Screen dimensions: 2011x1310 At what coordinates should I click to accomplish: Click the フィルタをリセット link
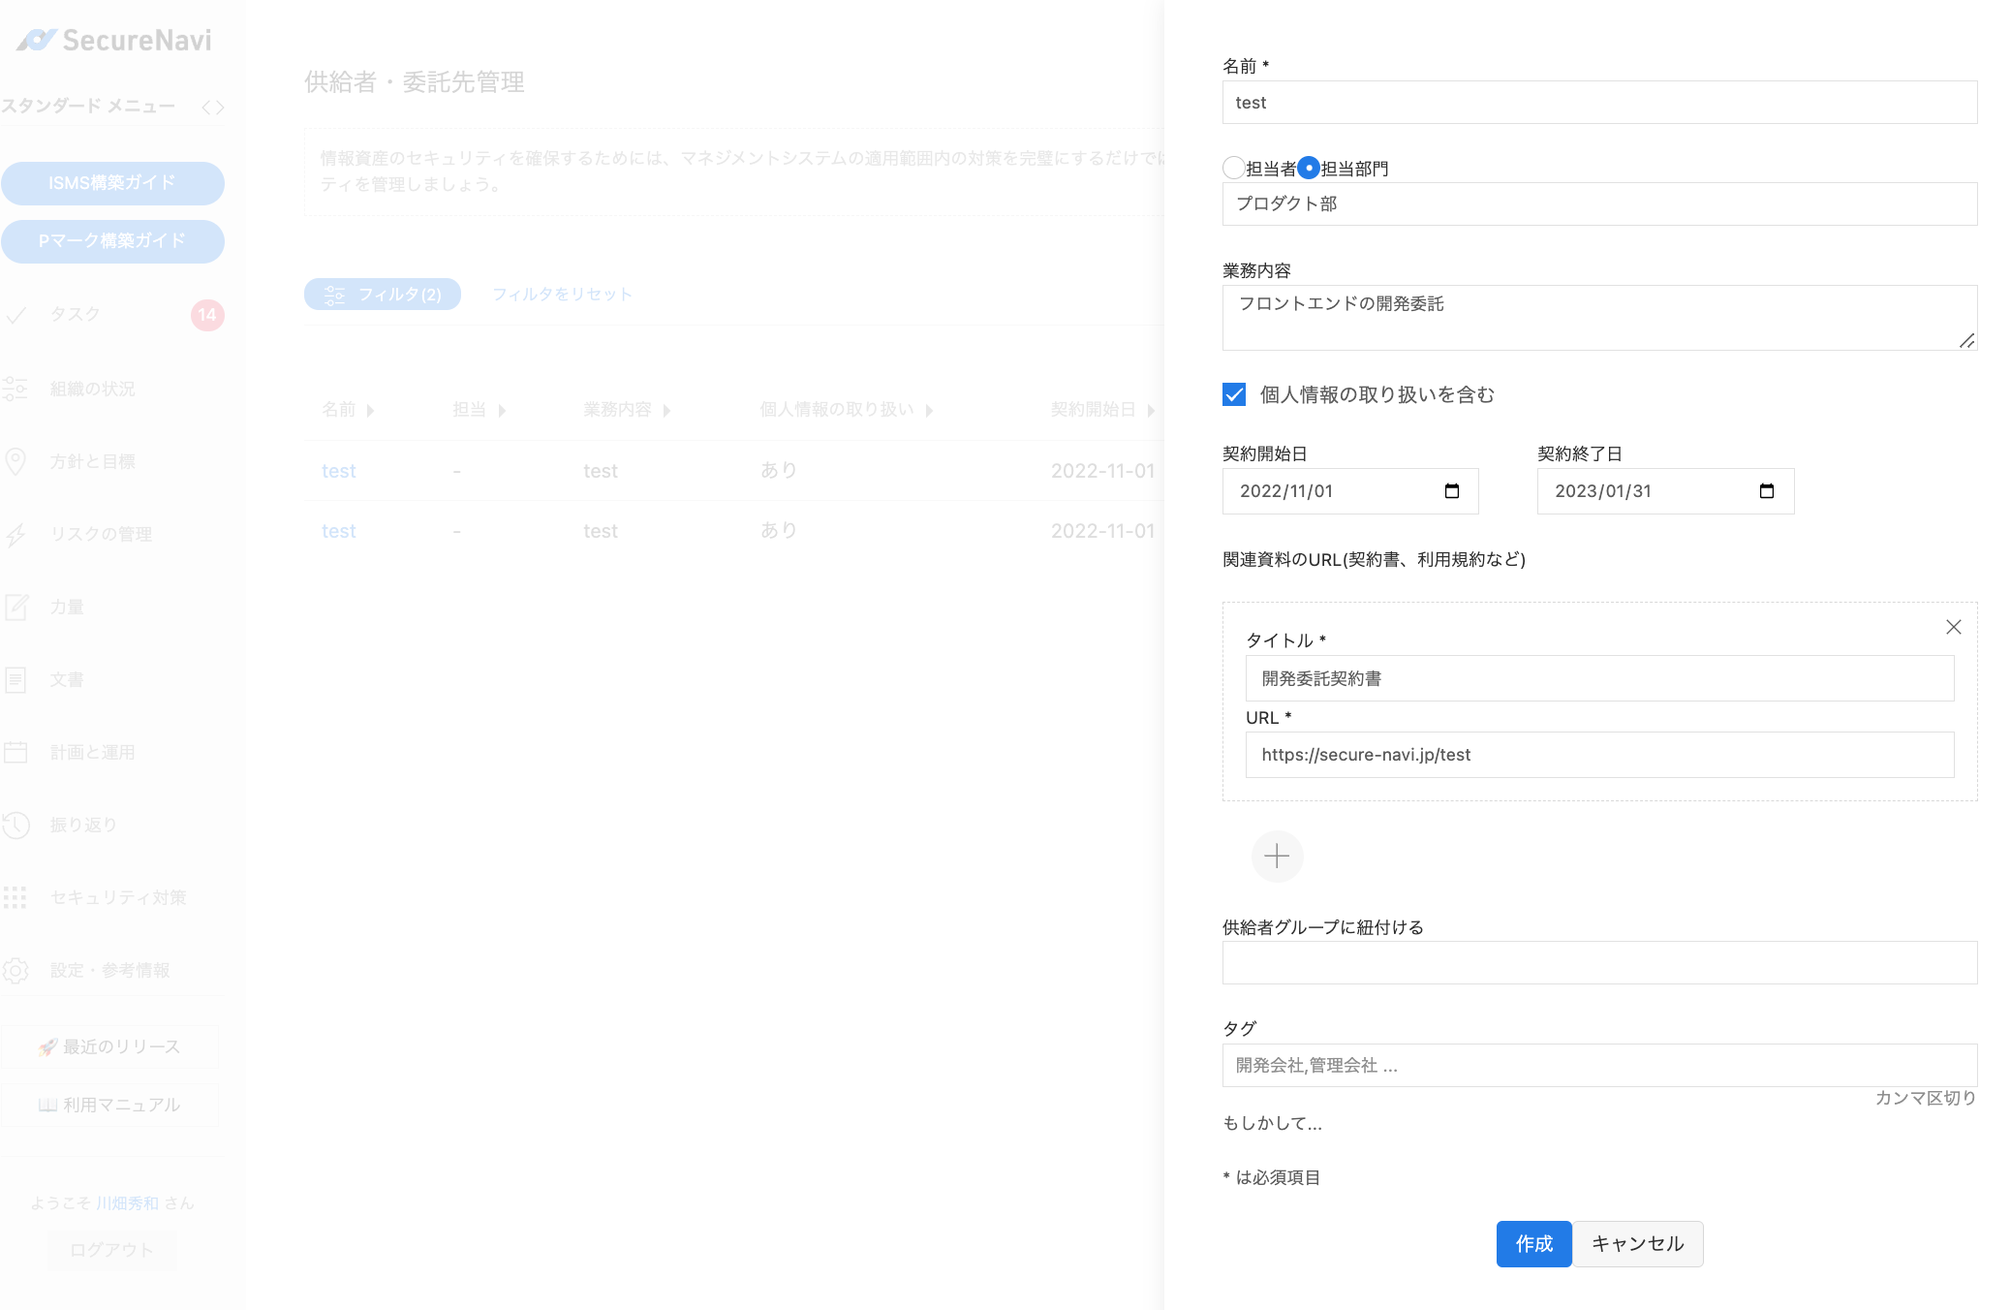click(x=562, y=295)
